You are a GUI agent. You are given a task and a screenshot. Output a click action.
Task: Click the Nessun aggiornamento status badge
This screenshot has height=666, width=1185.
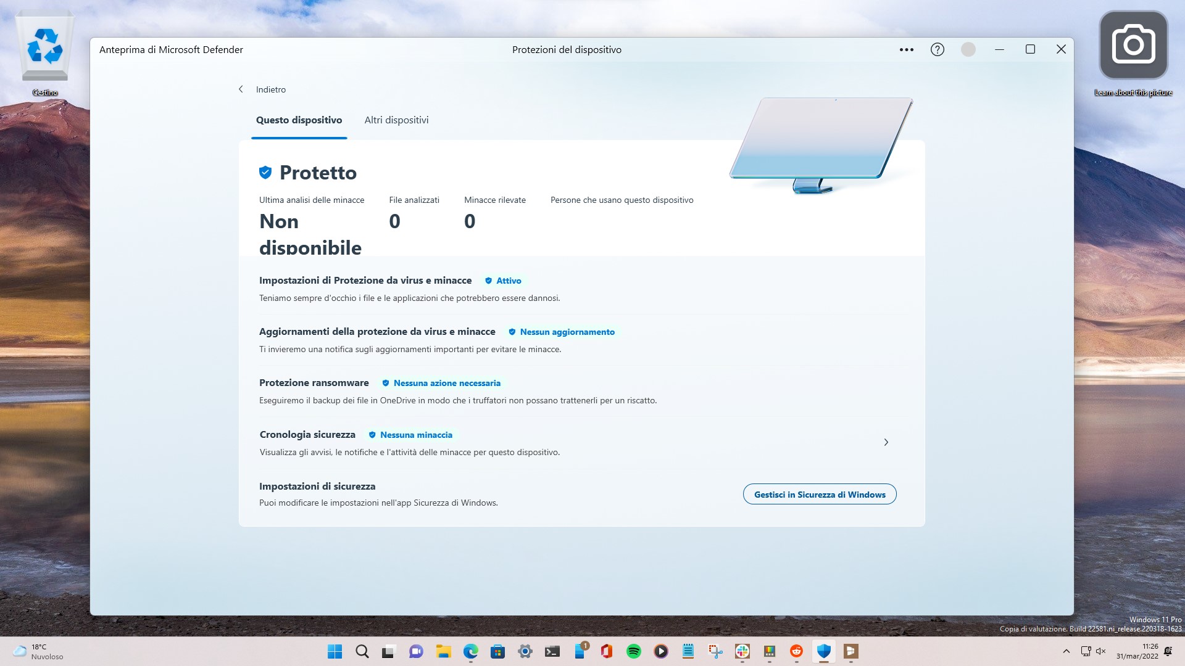click(x=562, y=332)
